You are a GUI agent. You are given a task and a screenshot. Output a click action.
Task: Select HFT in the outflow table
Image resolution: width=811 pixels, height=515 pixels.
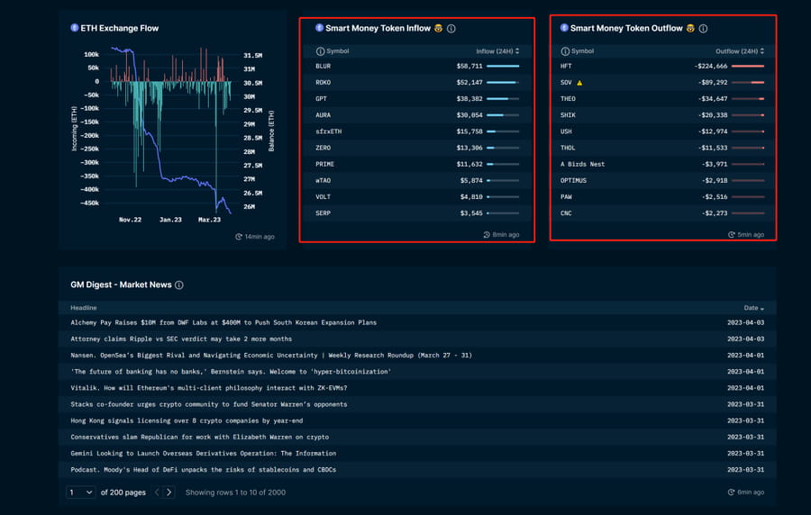[566, 66]
